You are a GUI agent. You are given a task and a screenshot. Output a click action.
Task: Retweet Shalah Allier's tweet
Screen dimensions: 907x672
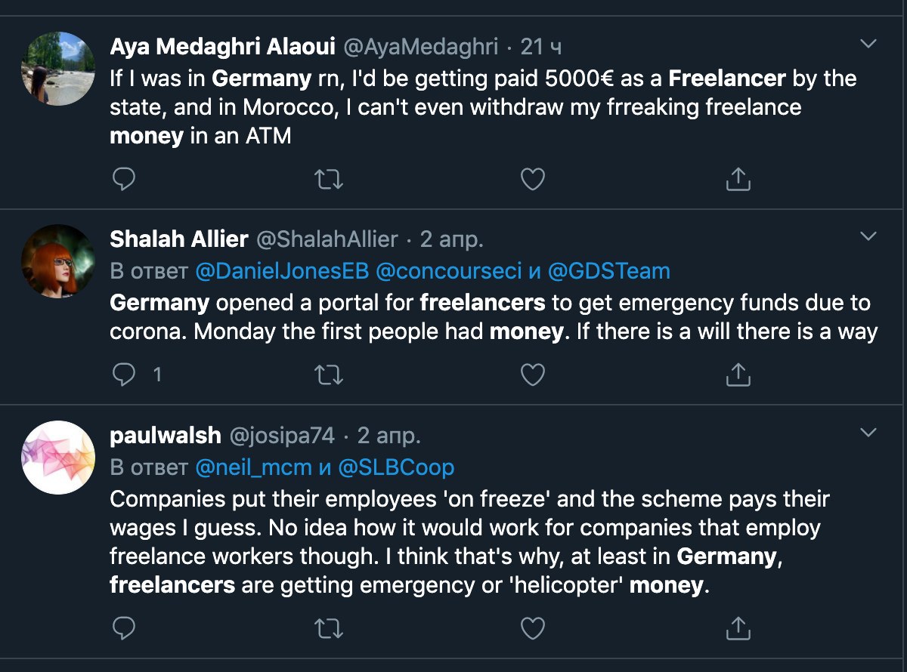pos(329,375)
